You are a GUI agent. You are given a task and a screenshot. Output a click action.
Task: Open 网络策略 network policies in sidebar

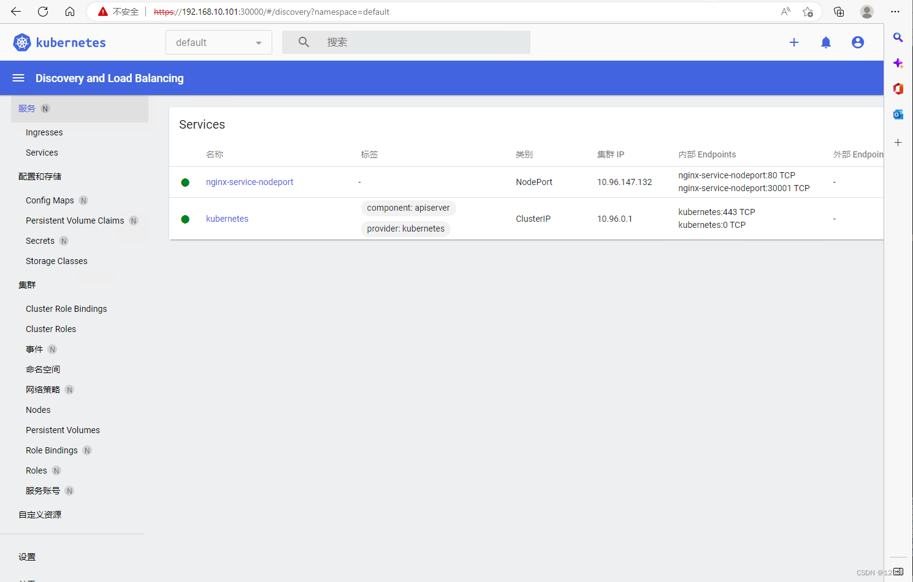click(43, 390)
